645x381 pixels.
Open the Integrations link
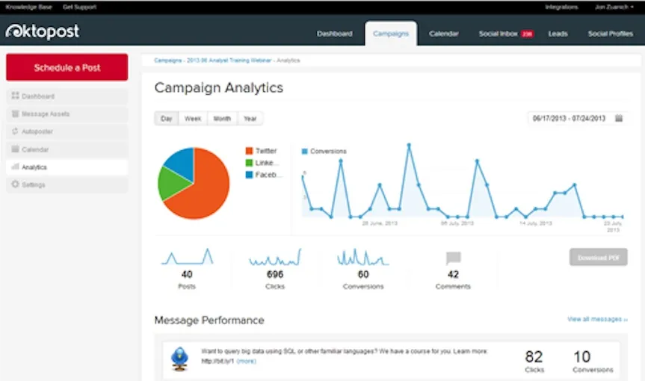561,7
